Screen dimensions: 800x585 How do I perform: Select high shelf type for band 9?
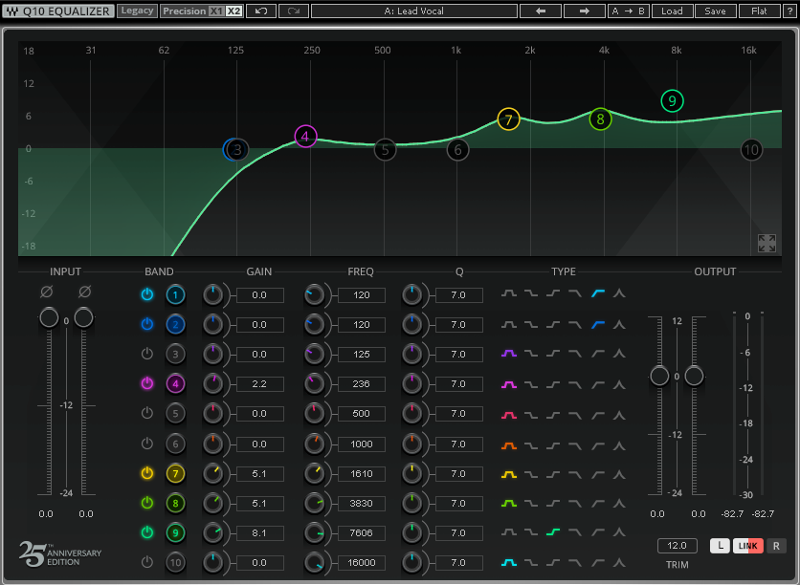(x=553, y=532)
